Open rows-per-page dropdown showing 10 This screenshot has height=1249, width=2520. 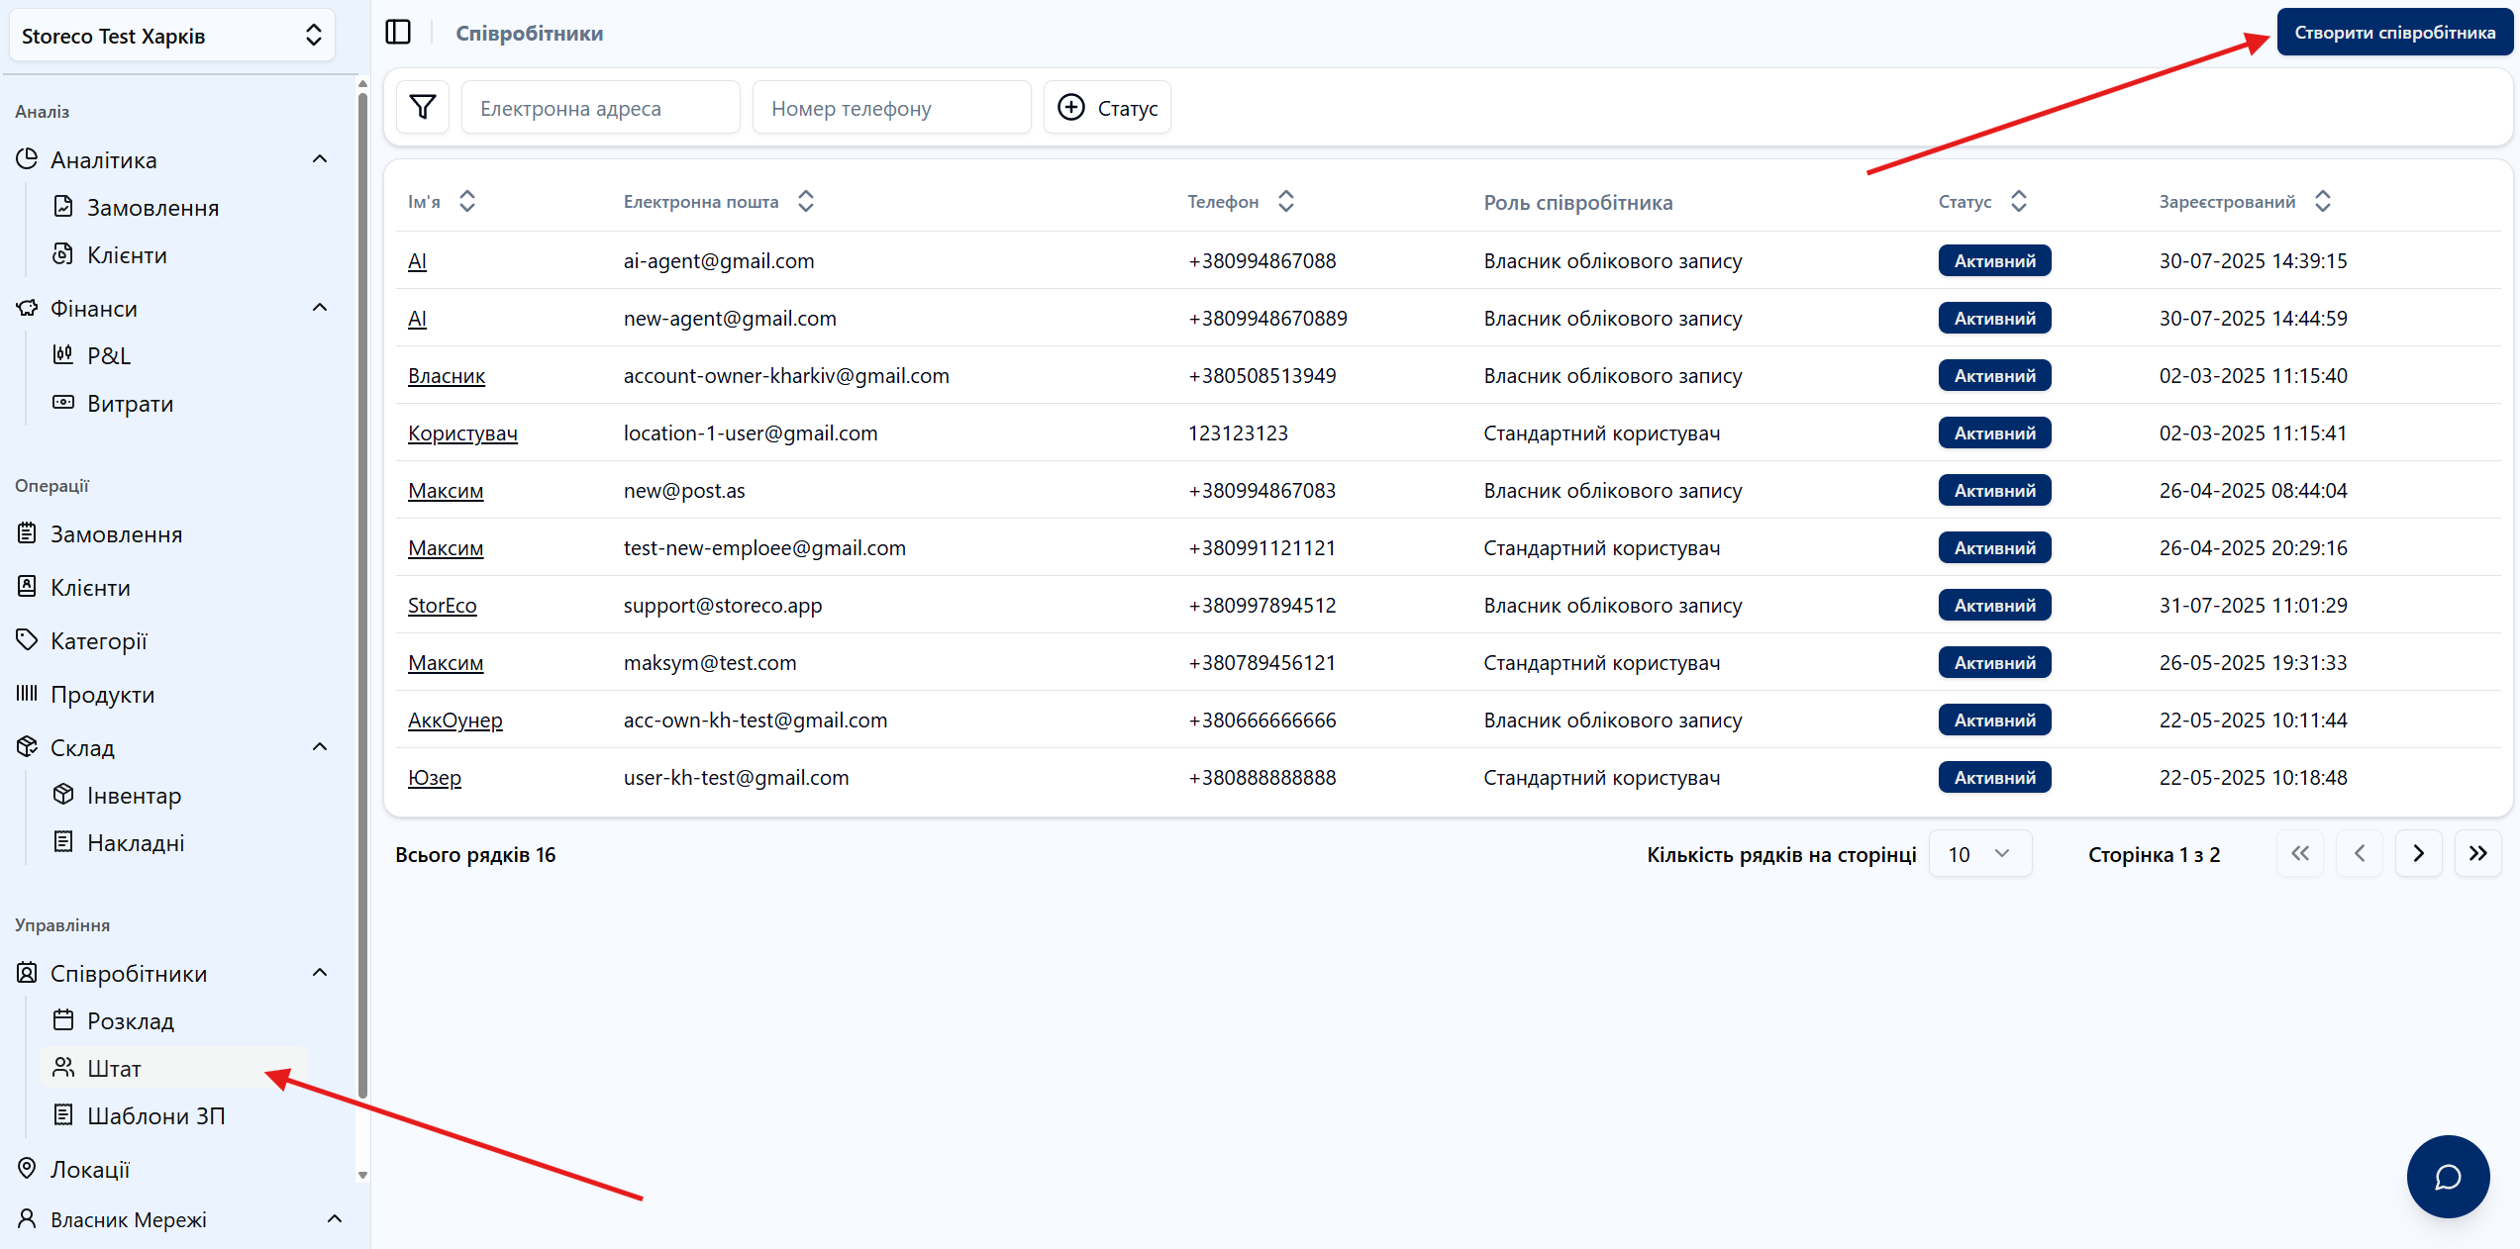click(1979, 853)
